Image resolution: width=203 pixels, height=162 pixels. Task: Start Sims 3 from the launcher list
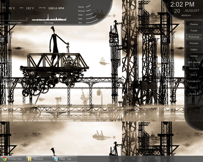point(194,75)
